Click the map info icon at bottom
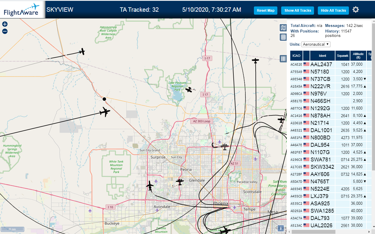Screen dimensions: 375x234 click(281, 228)
